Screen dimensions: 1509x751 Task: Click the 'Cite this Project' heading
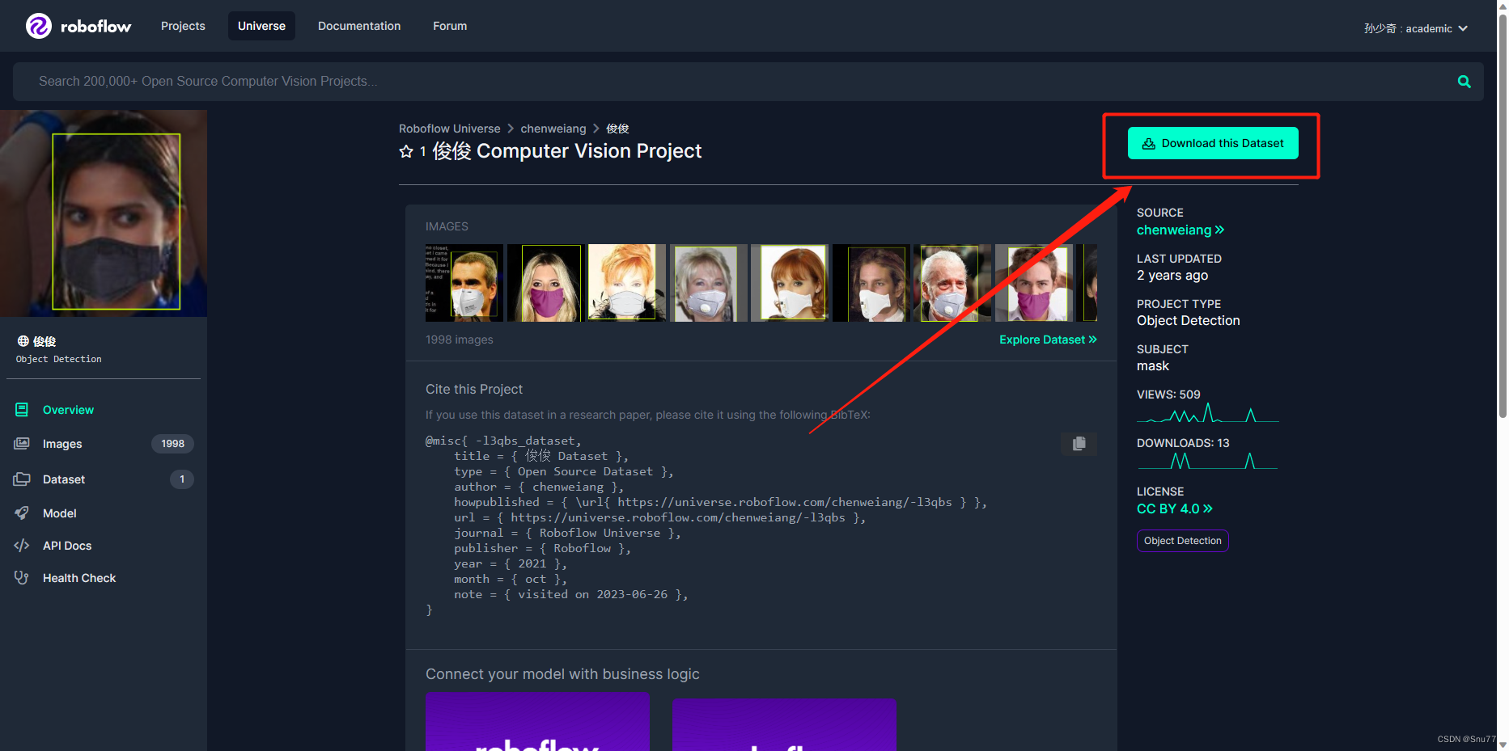coord(474,389)
